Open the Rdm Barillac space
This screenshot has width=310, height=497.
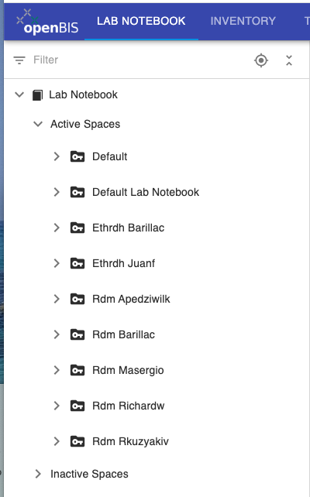point(123,334)
